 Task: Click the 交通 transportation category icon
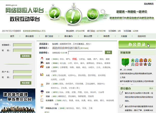(42, 67)
